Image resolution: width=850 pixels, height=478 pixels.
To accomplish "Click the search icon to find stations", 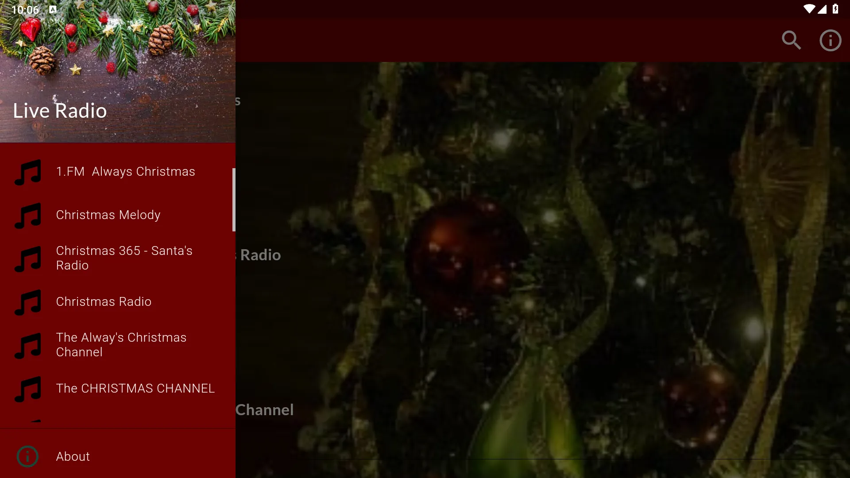I will [792, 40].
